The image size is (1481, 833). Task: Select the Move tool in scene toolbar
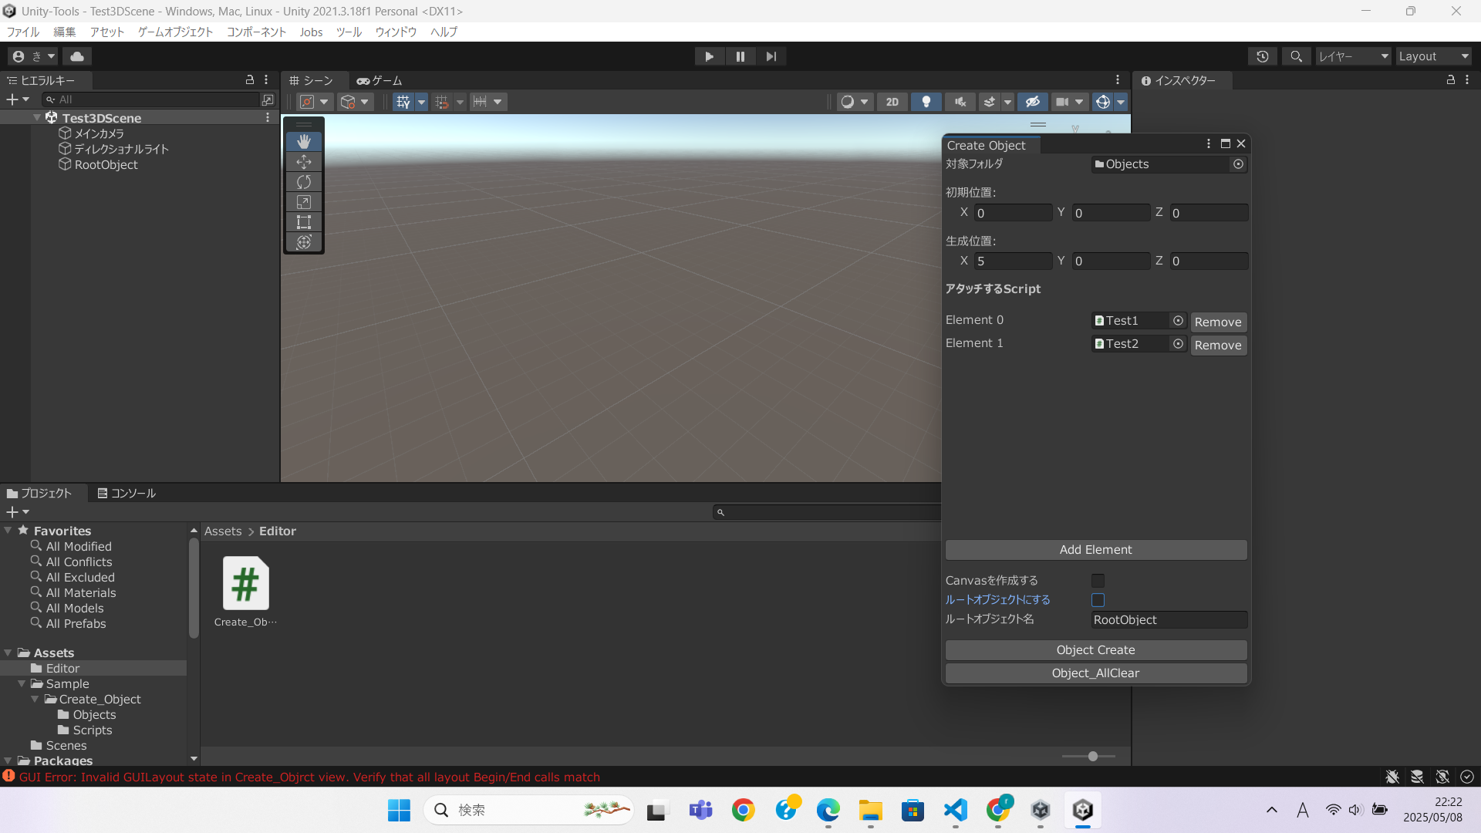tap(304, 162)
